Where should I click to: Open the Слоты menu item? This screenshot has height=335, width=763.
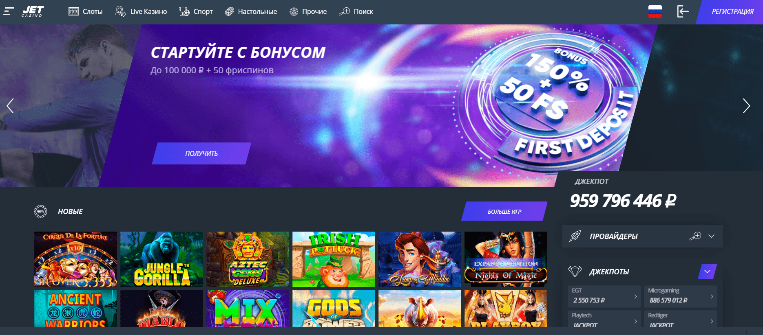pos(85,11)
